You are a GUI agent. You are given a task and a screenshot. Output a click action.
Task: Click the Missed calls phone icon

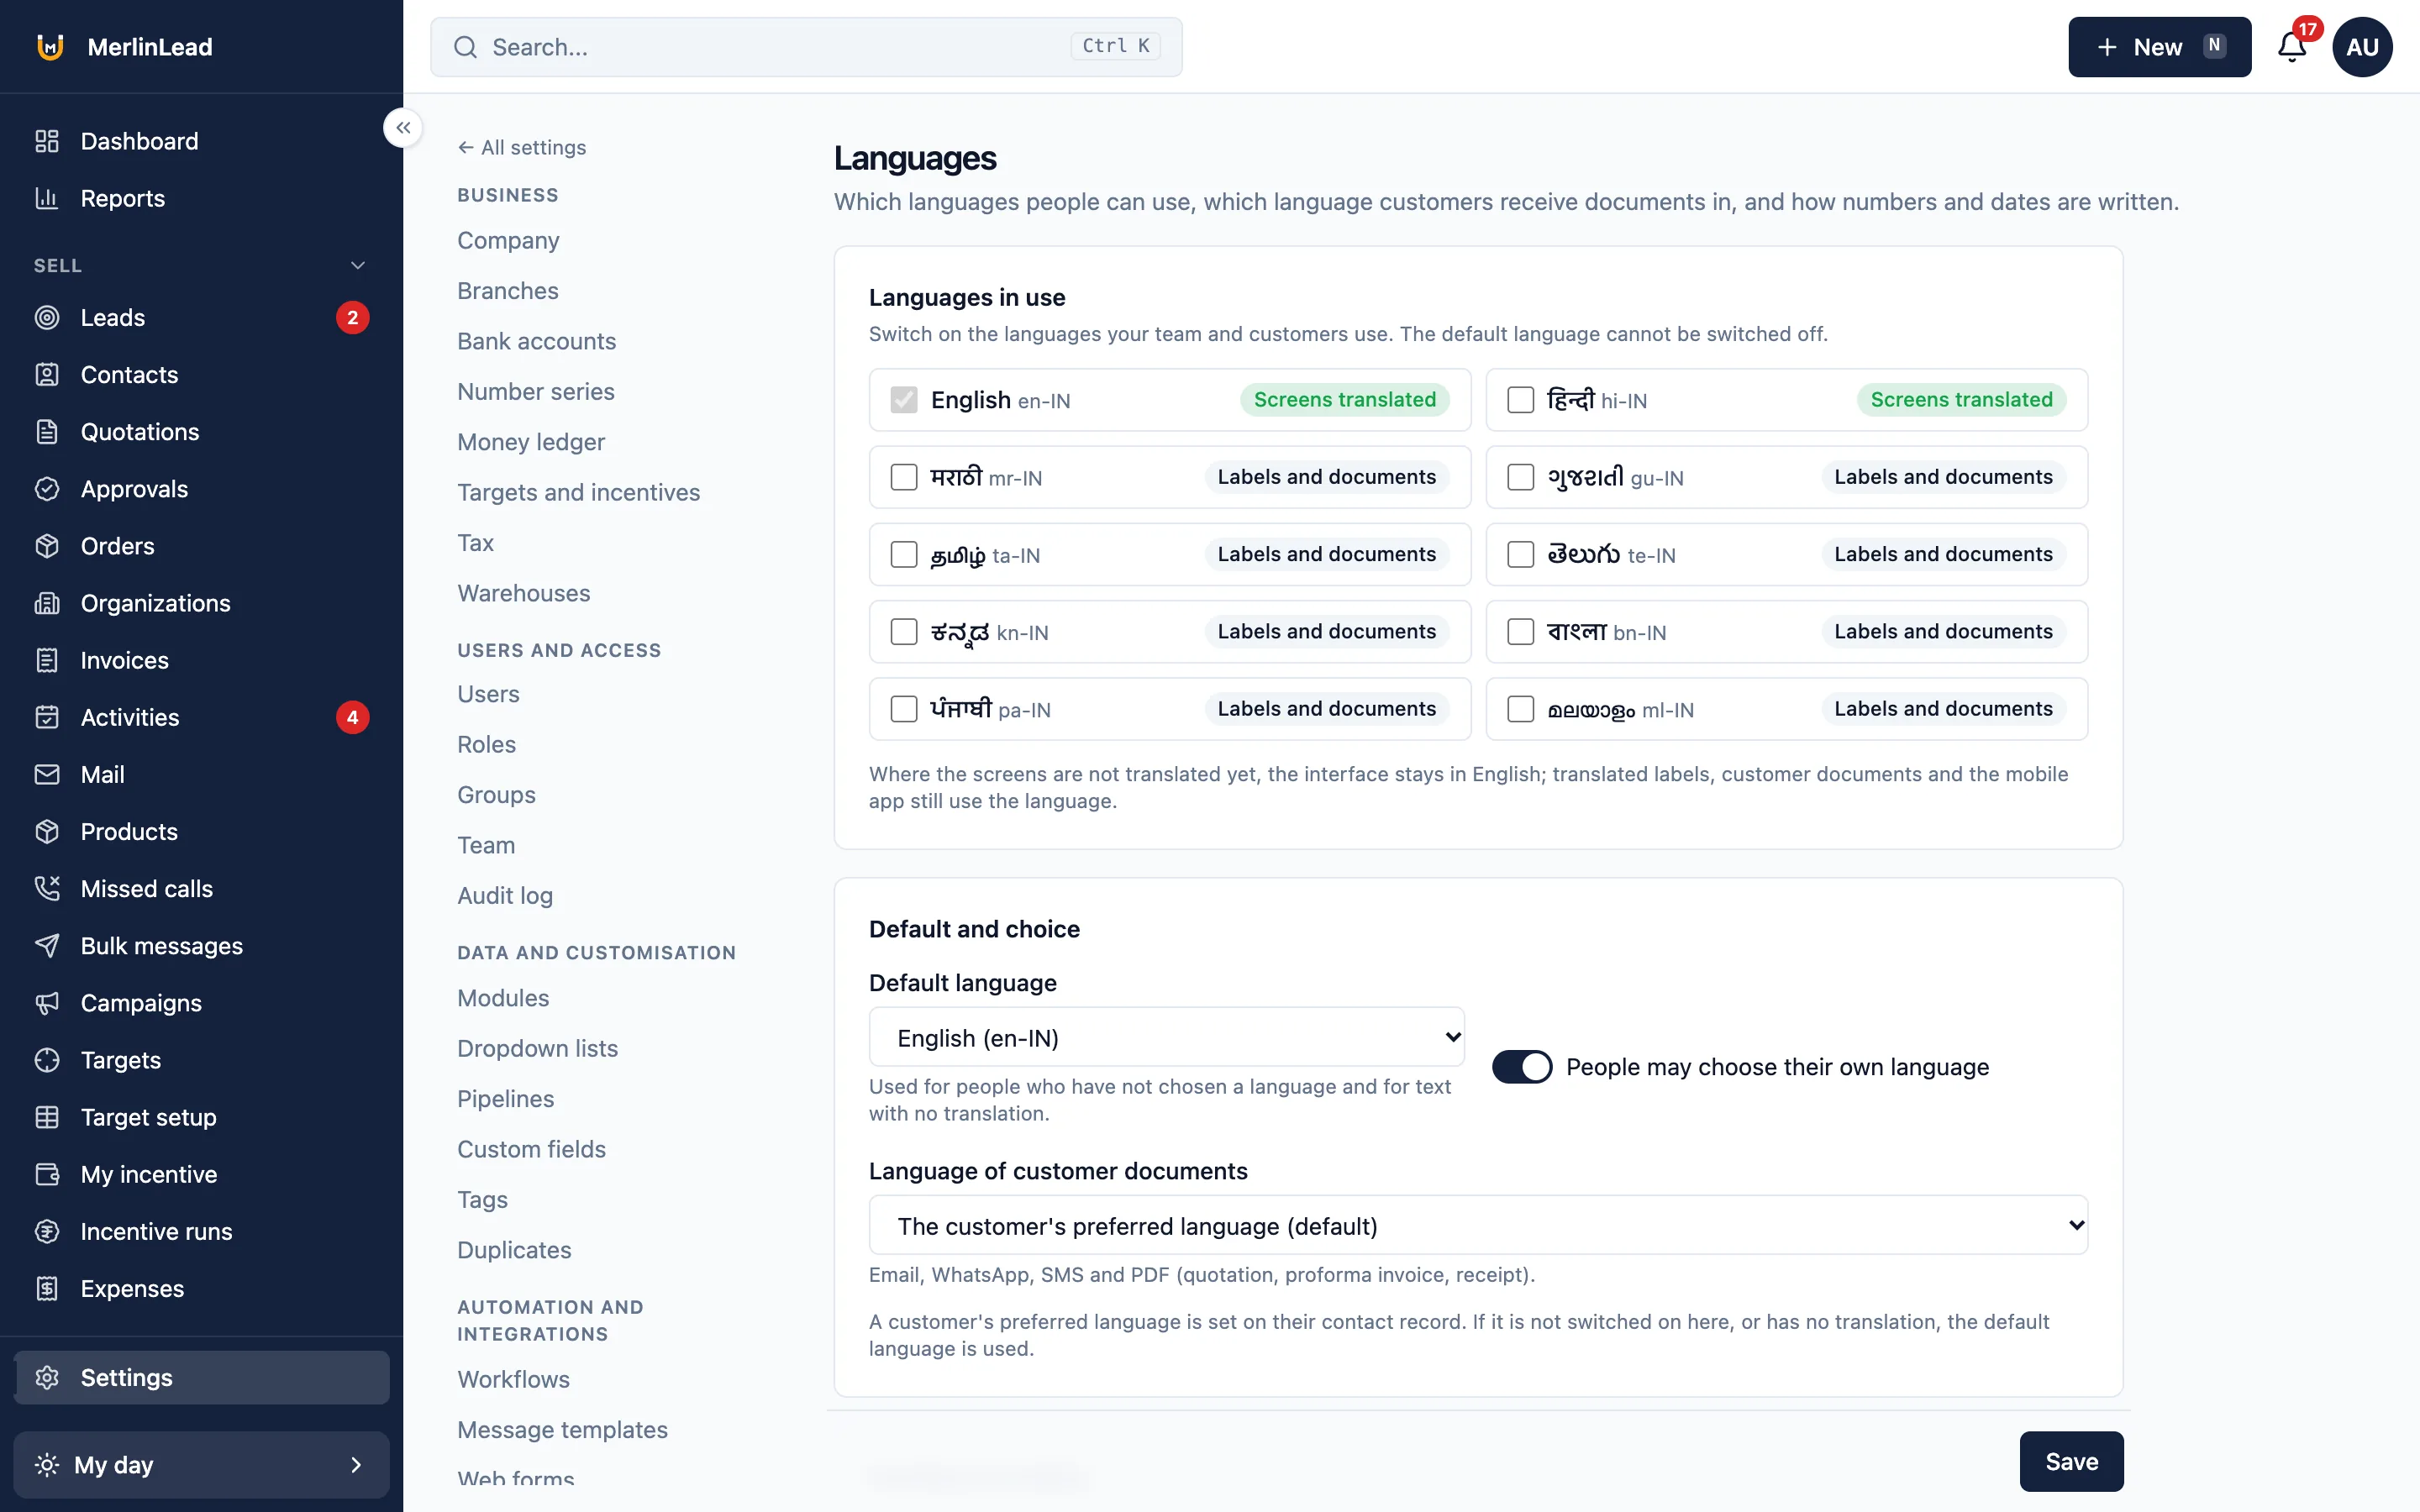pyautogui.click(x=47, y=888)
